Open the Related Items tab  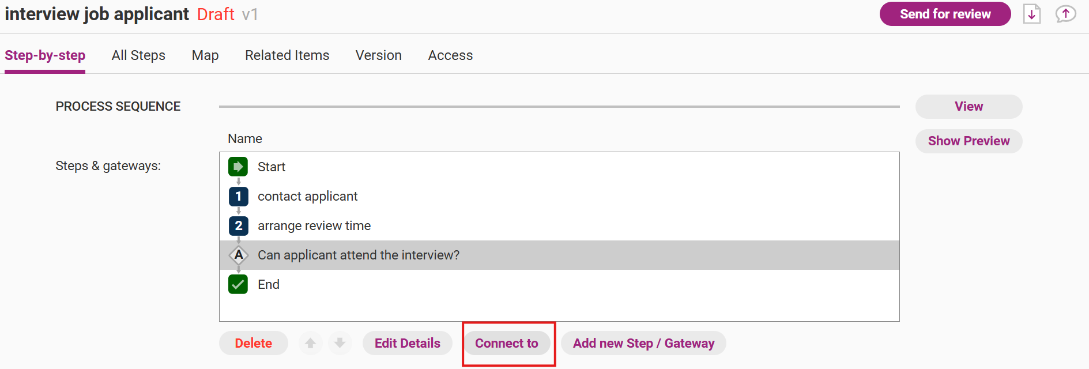[287, 55]
